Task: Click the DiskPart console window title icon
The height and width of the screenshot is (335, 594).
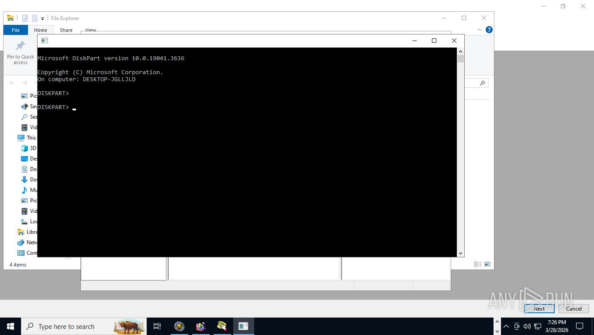Action: (44, 41)
